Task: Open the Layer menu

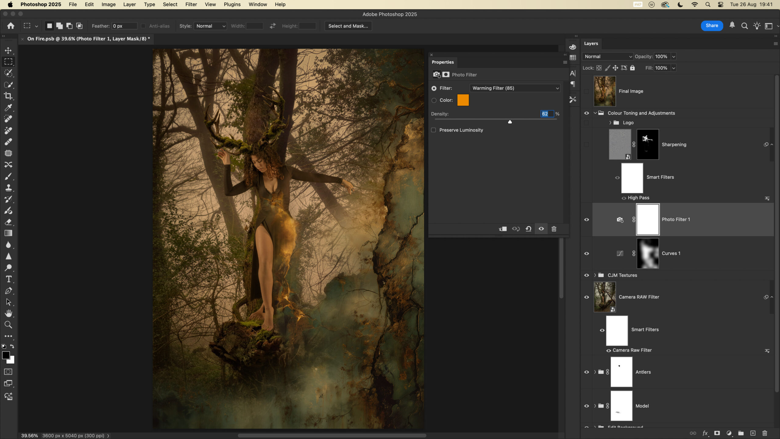Action: coord(129,5)
